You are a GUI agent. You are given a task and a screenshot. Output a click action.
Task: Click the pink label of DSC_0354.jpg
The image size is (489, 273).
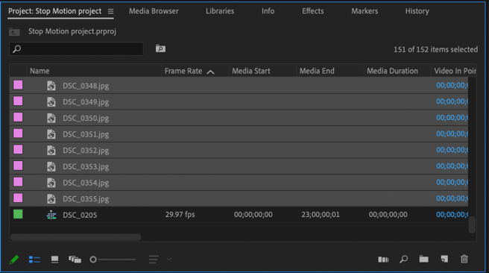pyautogui.click(x=18, y=182)
